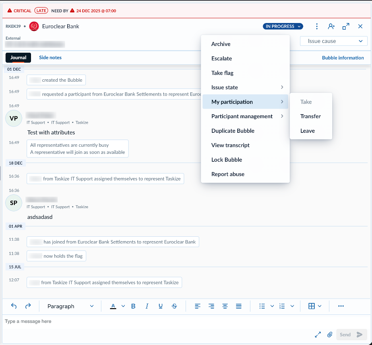Choose Leave in the participation submenu

tap(311, 131)
